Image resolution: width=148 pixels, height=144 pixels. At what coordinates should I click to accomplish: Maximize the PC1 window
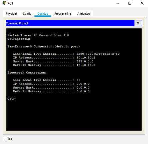click(x=130, y=3)
